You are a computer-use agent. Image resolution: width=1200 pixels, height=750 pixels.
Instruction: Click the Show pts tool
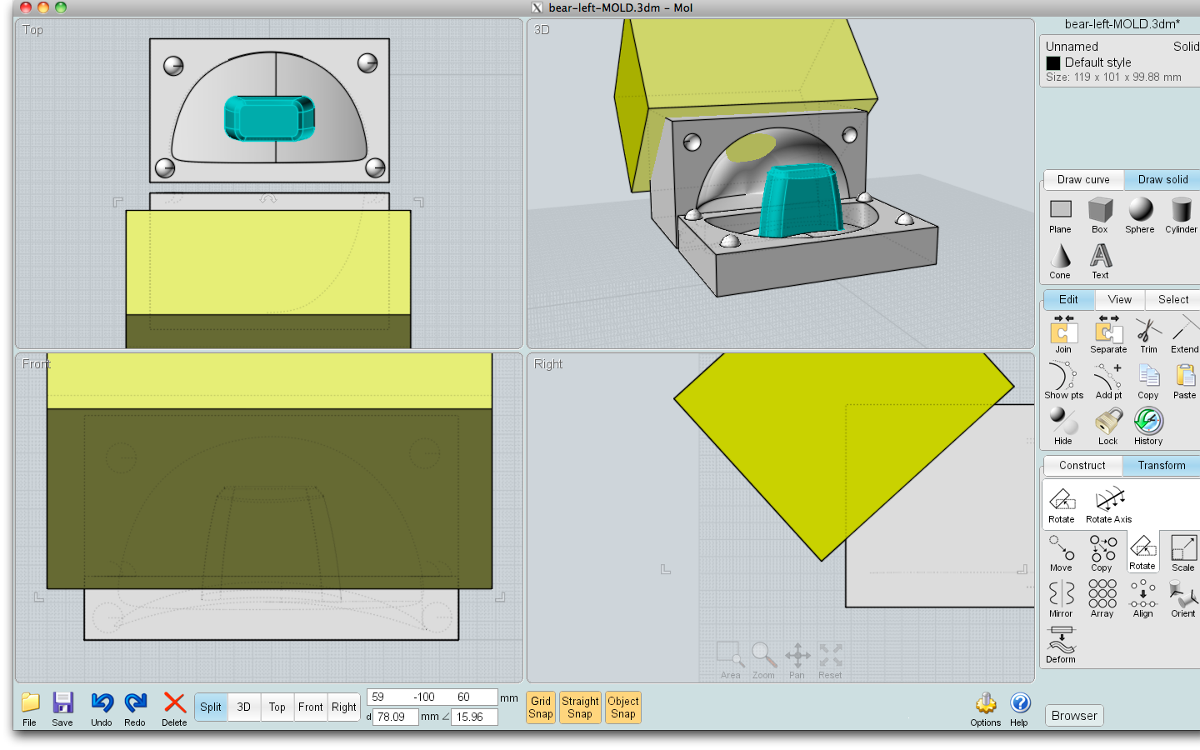(1063, 381)
